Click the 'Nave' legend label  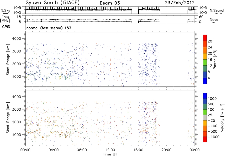(214, 20)
